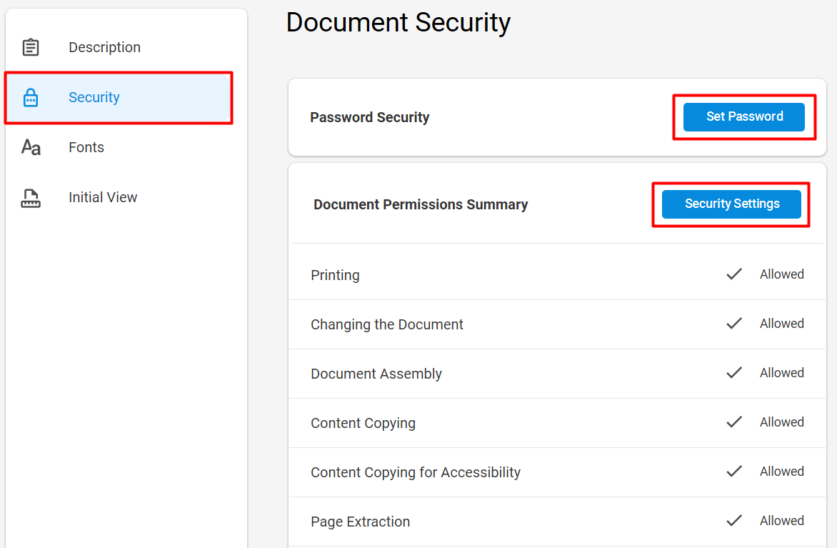Viewport: 837px width, 548px height.
Task: Select the Printing permission row
Action: click(x=557, y=274)
